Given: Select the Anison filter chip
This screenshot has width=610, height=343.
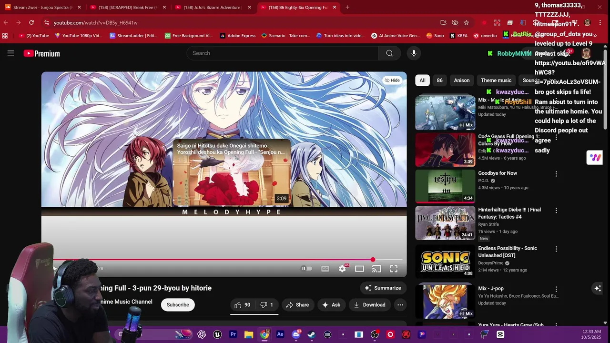Looking at the screenshot, I should 461,81.
